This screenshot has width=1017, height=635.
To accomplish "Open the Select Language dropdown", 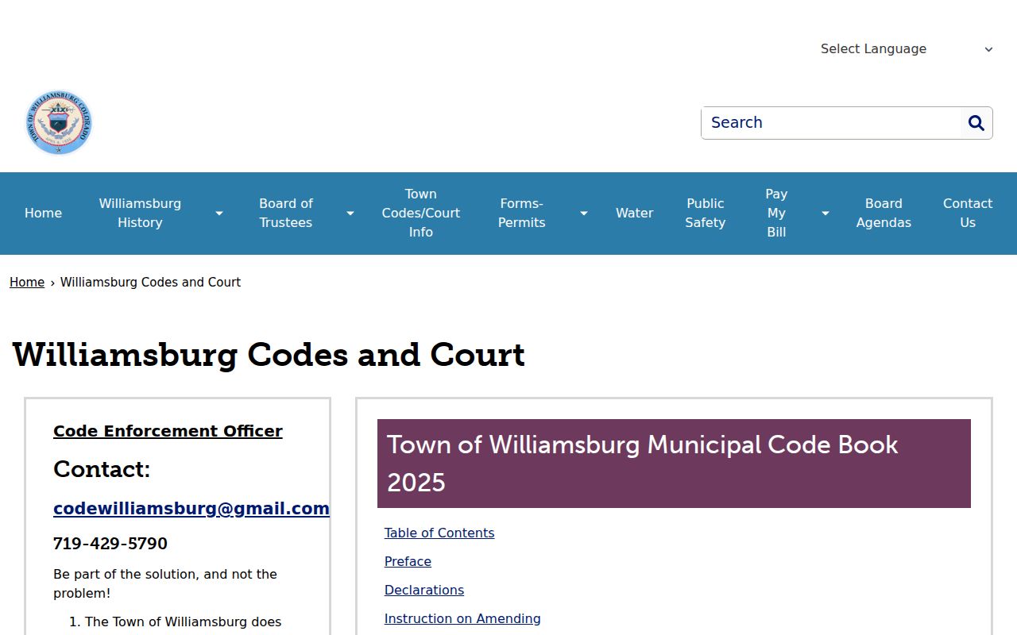I will click(x=906, y=49).
